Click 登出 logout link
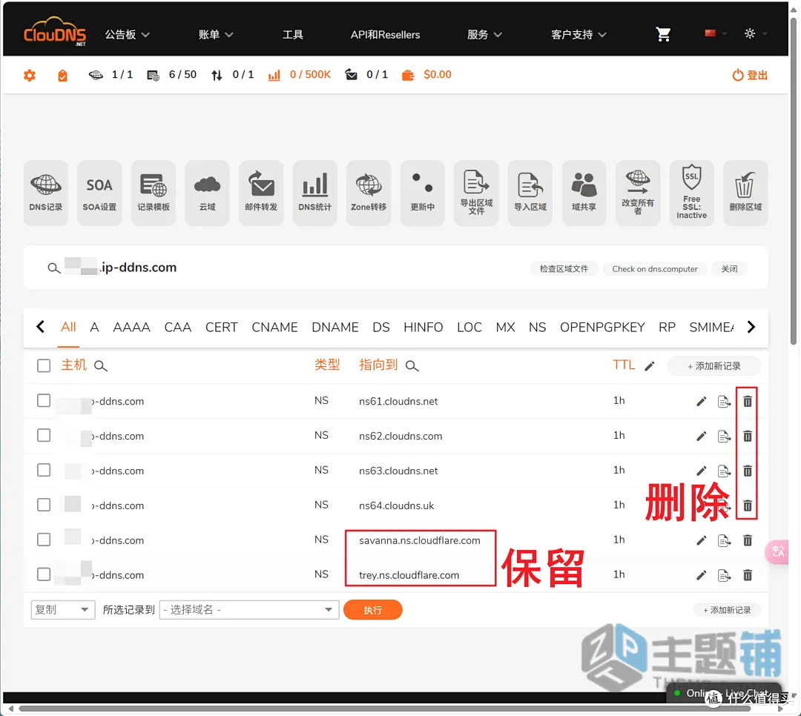This screenshot has width=801, height=716. tap(750, 76)
